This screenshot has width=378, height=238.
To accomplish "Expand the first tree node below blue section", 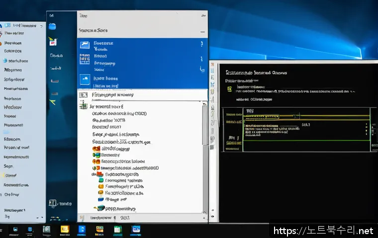I will pyautogui.click(x=83, y=95).
